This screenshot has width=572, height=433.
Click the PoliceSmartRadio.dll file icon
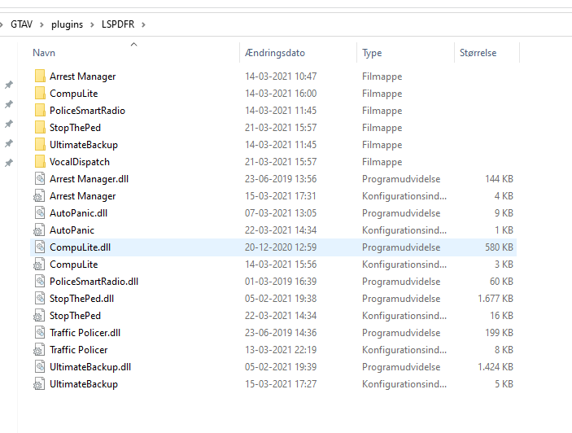click(40, 282)
